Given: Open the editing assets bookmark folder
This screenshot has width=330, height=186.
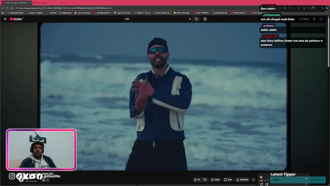Looking at the screenshot, I should 65,13.
